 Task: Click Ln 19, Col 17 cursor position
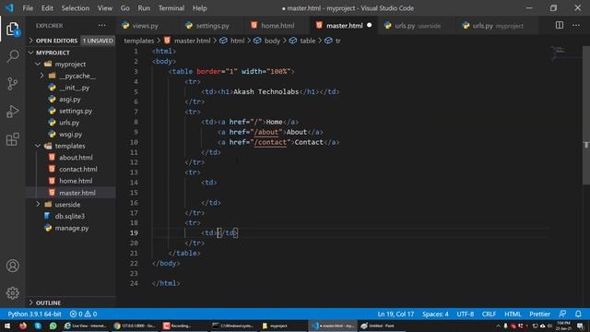pyautogui.click(x=395, y=314)
